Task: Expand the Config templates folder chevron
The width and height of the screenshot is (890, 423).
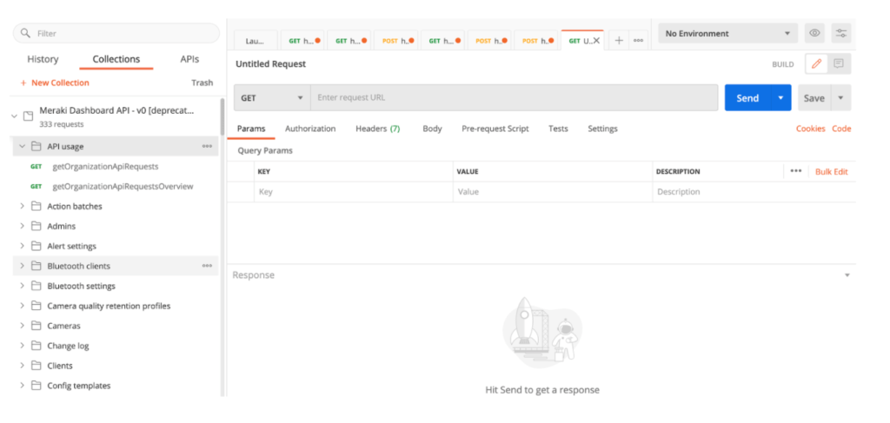Action: click(x=22, y=386)
